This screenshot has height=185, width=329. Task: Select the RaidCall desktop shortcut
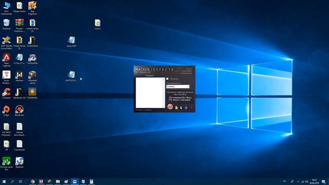(20, 162)
